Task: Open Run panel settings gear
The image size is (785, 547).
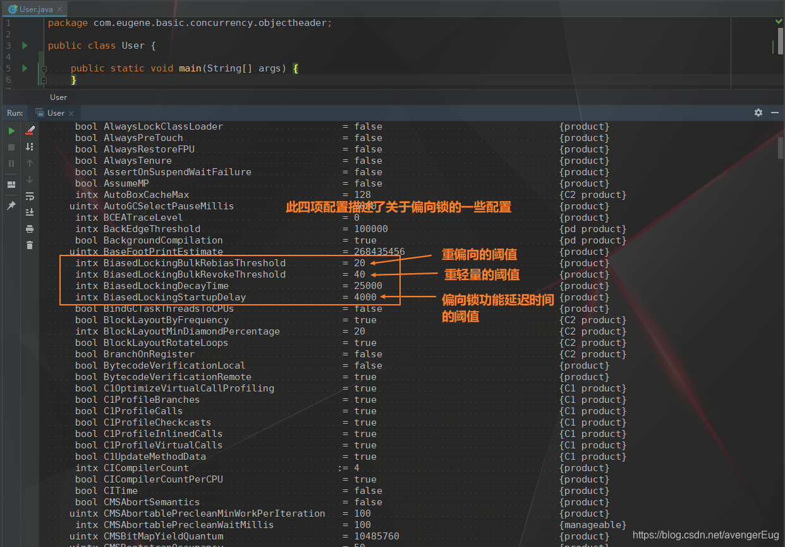Action: [758, 113]
